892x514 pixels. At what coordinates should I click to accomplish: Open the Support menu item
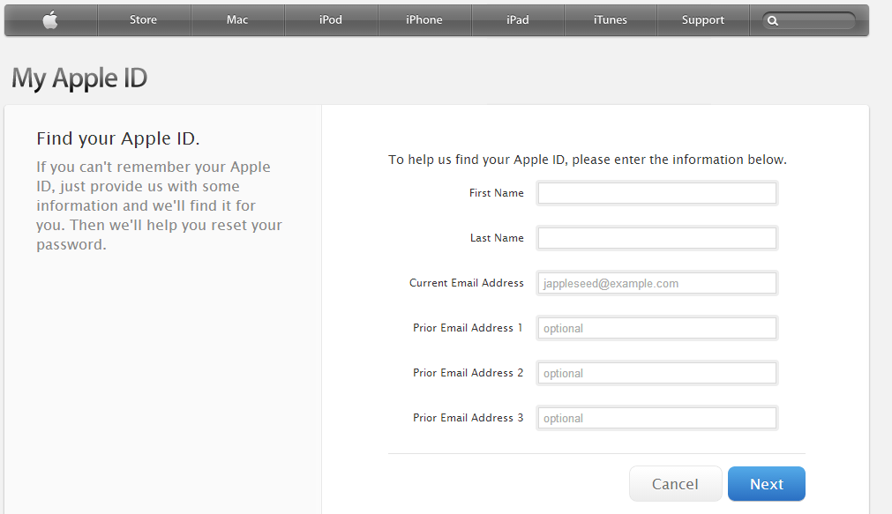click(x=703, y=20)
